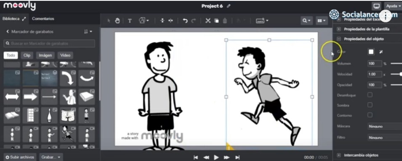
Task: Select the boxer shorts thumbnail
Action: 68,115
